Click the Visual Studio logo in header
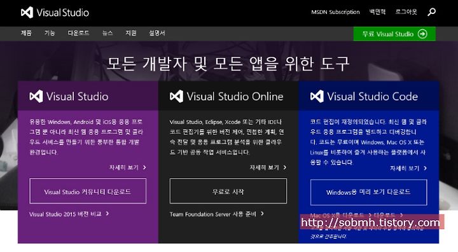This screenshot has width=458, height=252. pyautogui.click(x=55, y=13)
